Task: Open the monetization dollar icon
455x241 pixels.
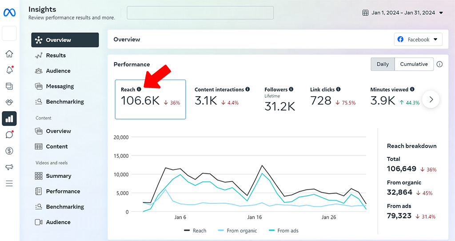Action: (x=9, y=151)
